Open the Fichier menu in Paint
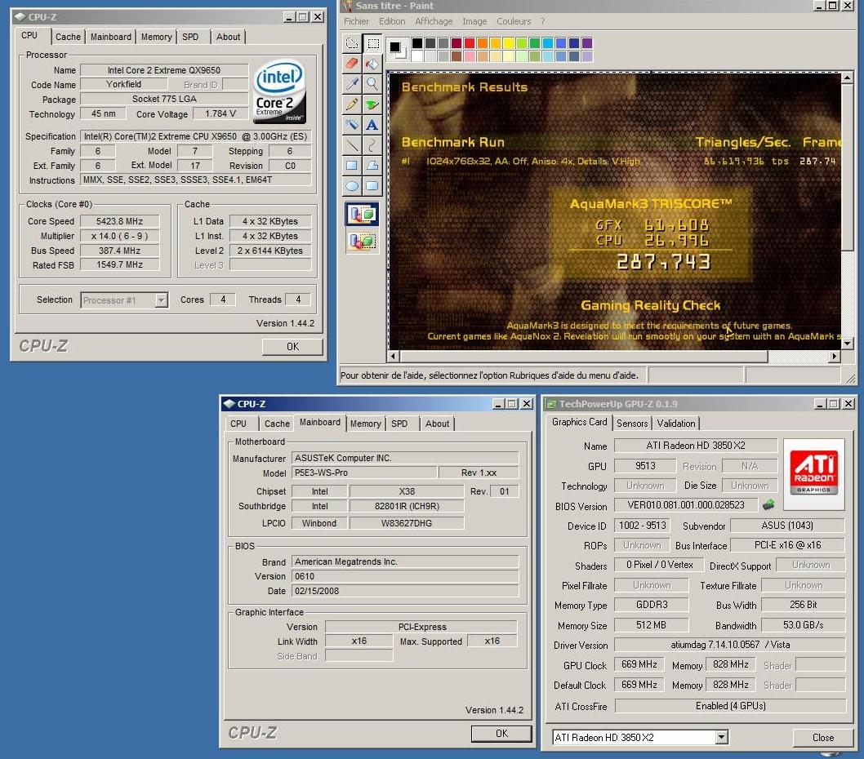Viewport: 864px width, 759px height. coord(357,21)
